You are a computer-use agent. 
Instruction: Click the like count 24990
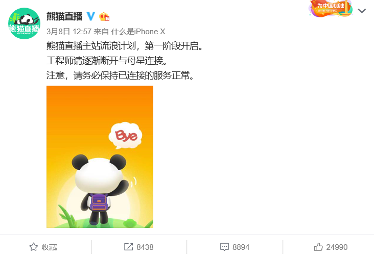point(337,247)
